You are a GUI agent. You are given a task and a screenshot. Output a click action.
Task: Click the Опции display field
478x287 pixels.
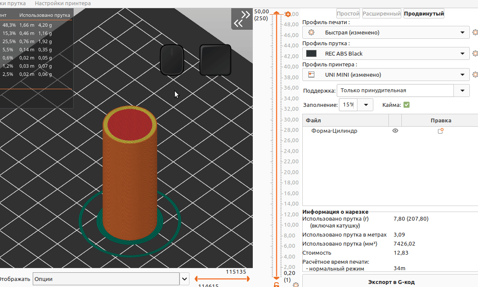coord(106,279)
